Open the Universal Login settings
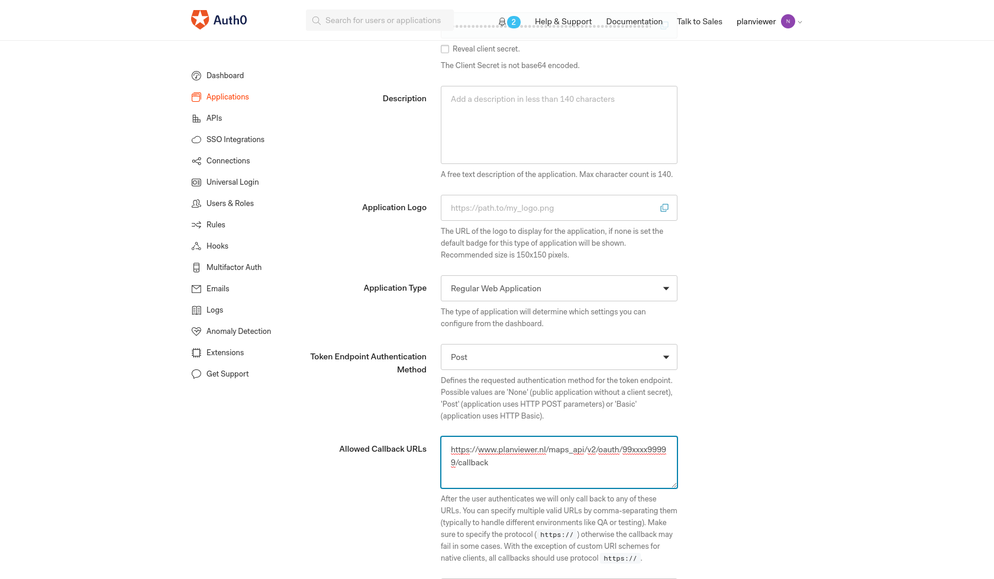Image resolution: width=994 pixels, height=579 pixels. coord(233,182)
